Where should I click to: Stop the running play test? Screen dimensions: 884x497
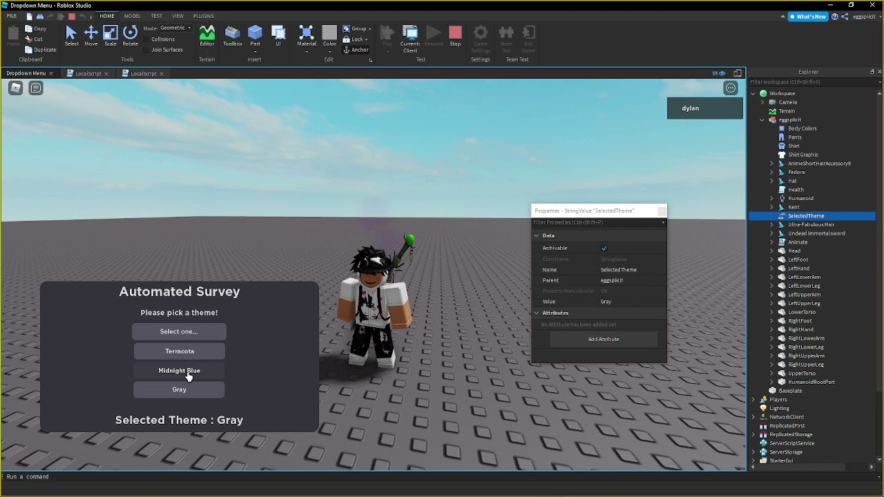point(455,36)
